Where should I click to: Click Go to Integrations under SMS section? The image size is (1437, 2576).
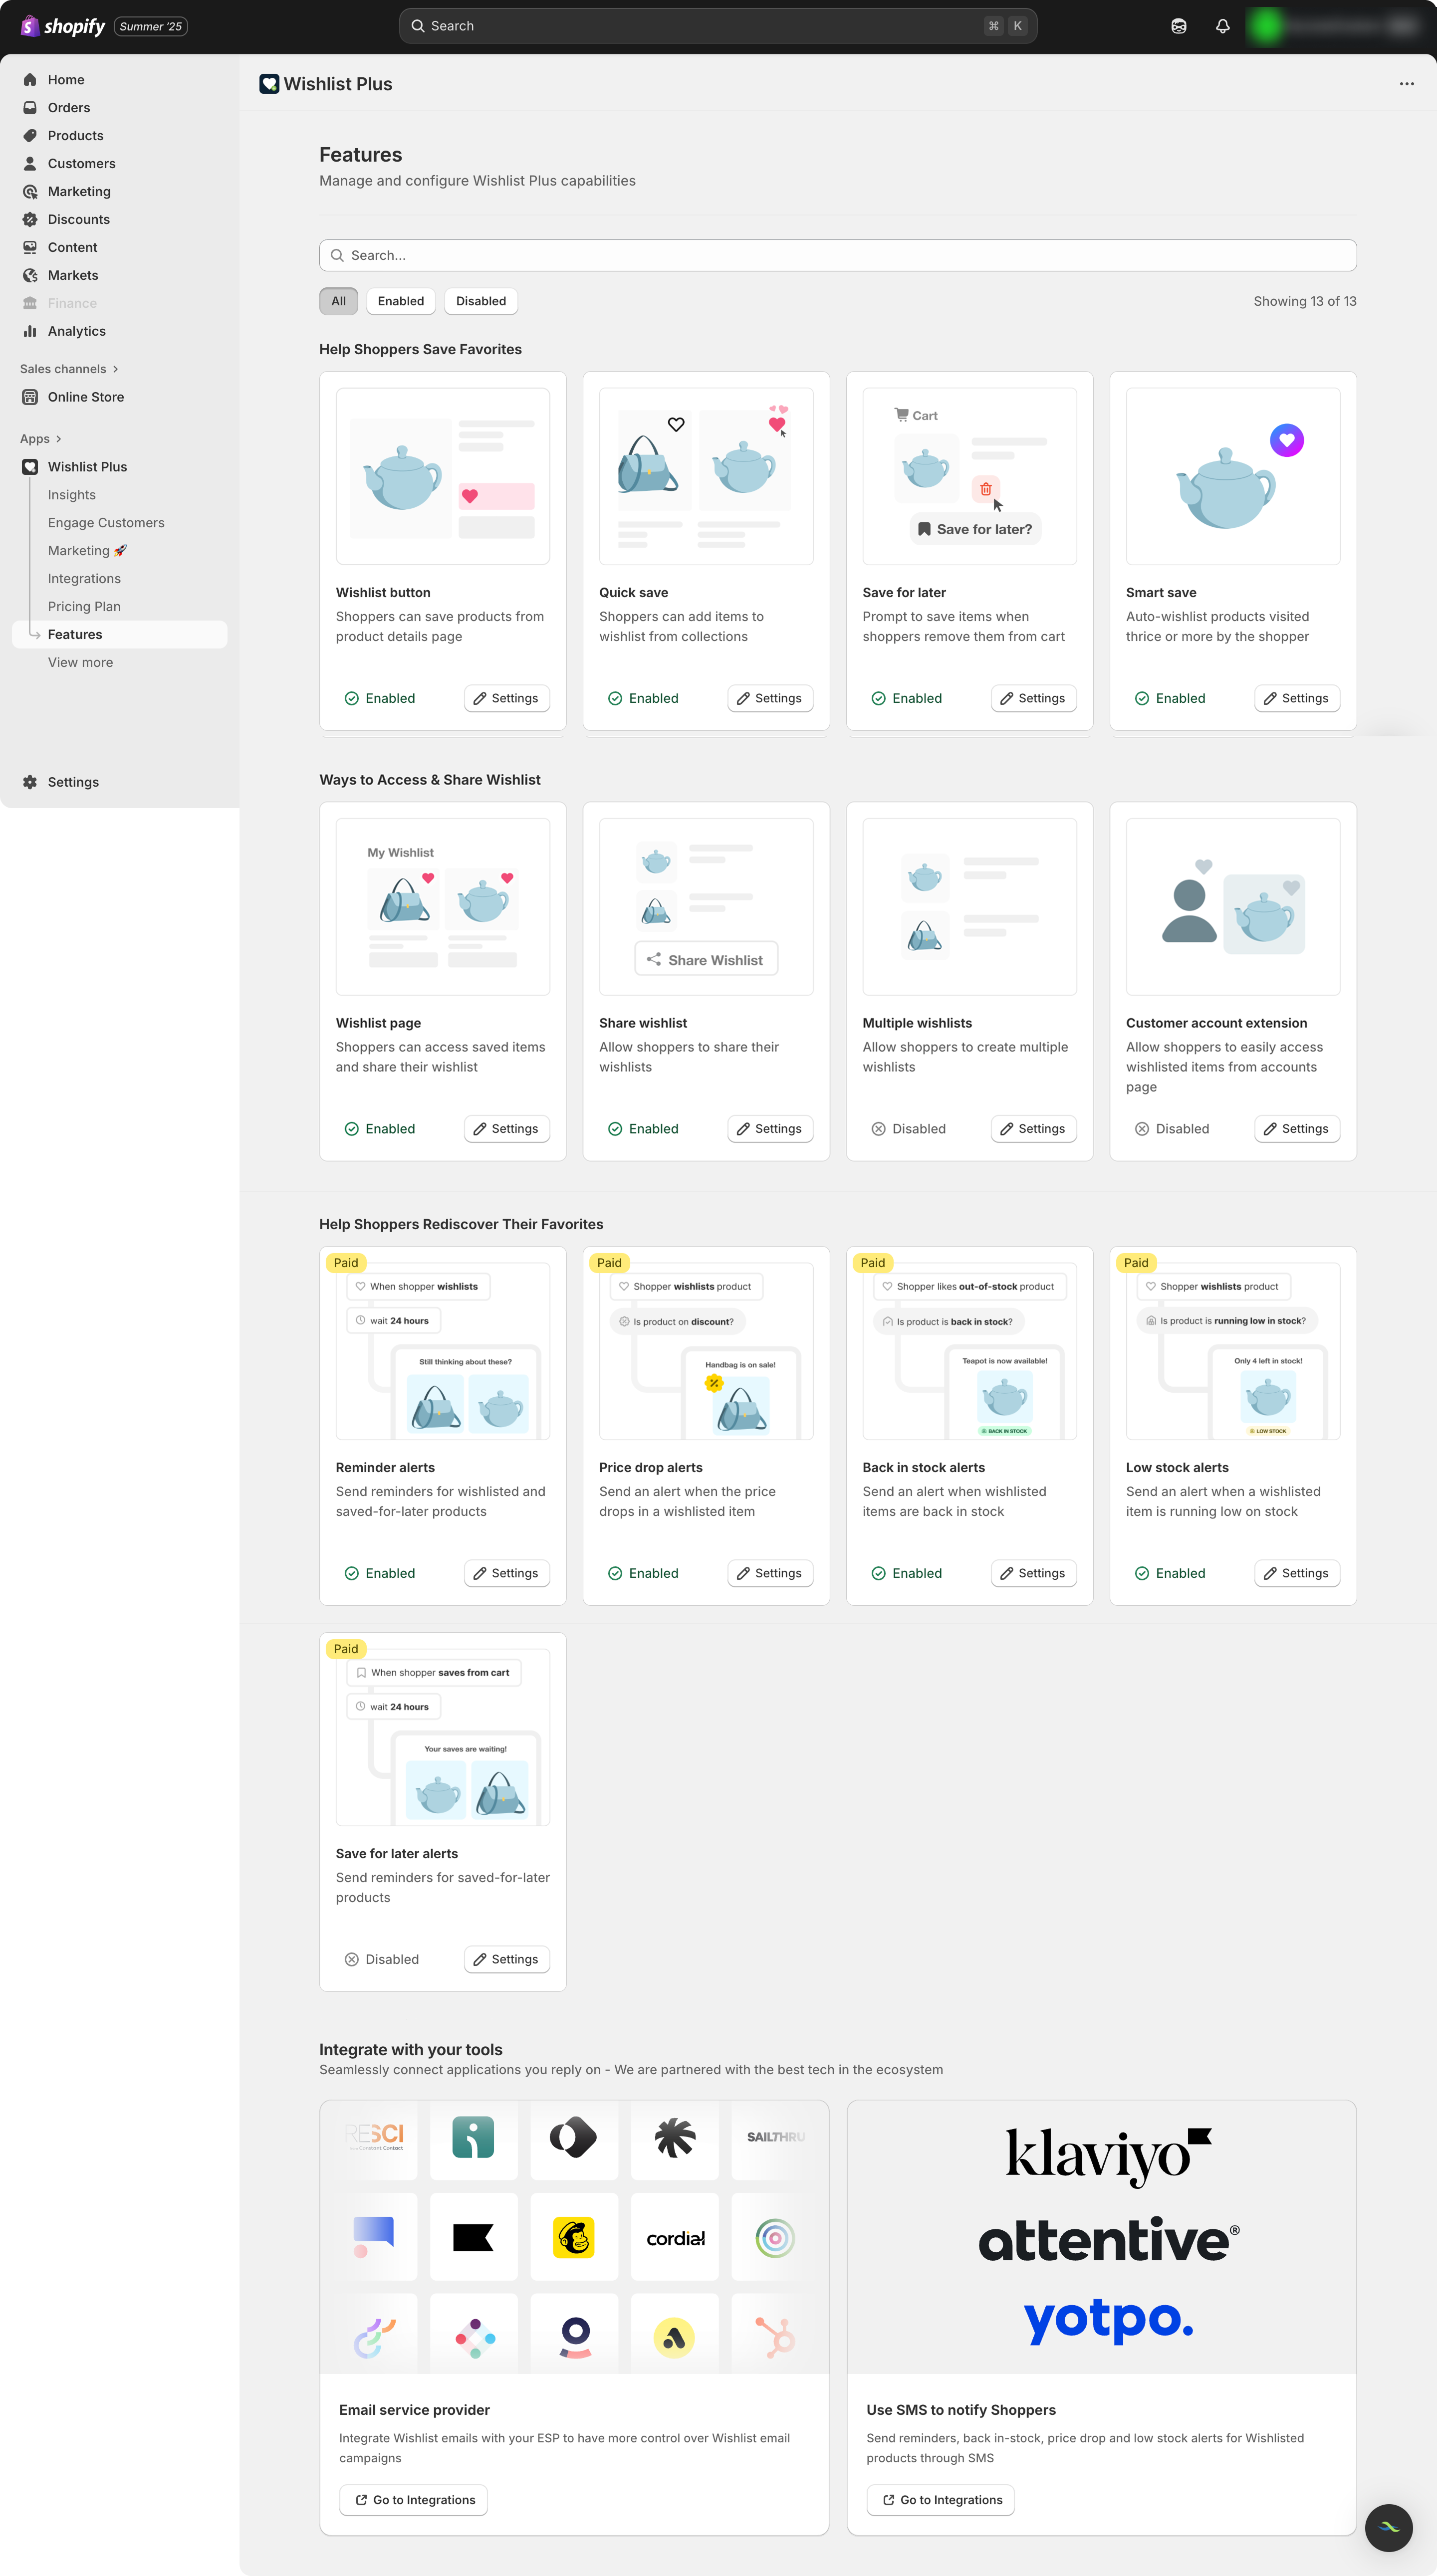pyautogui.click(x=940, y=2499)
